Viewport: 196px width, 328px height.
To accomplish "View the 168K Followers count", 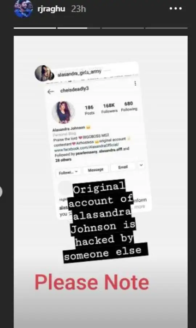I will coord(109,108).
